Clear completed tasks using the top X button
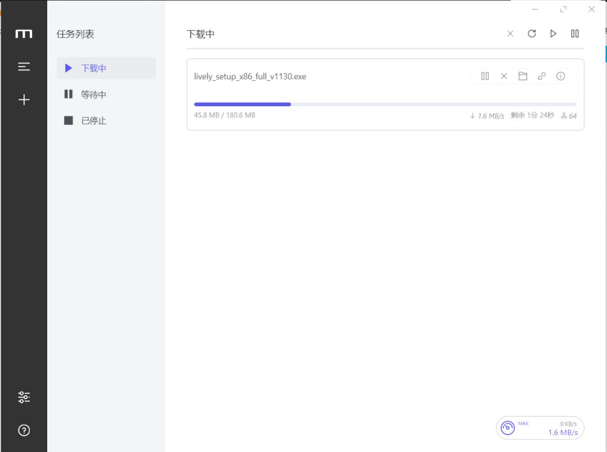This screenshot has height=452, width=607. [x=510, y=34]
